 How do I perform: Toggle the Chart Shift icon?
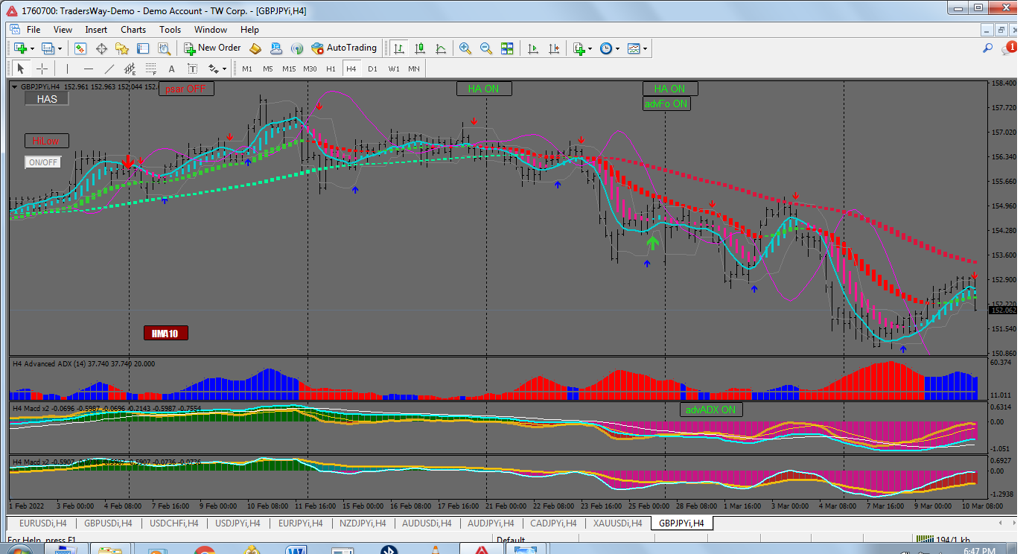point(554,48)
